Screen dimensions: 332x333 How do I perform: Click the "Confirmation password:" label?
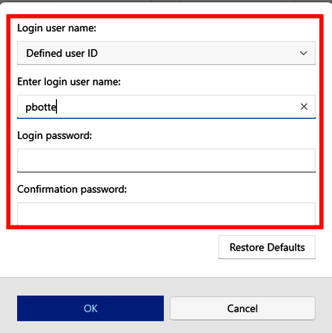[x=72, y=189]
